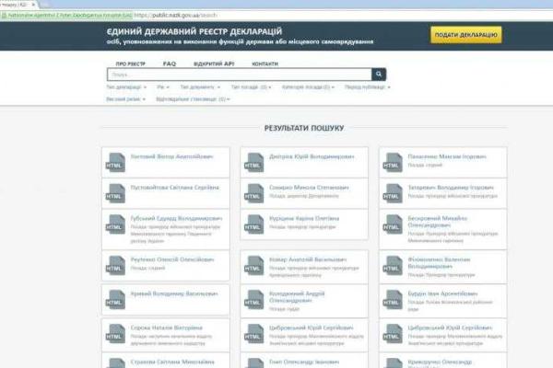Screen dimensions: 553x368
Task: Expand the Період публікації filter
Action: (368, 87)
